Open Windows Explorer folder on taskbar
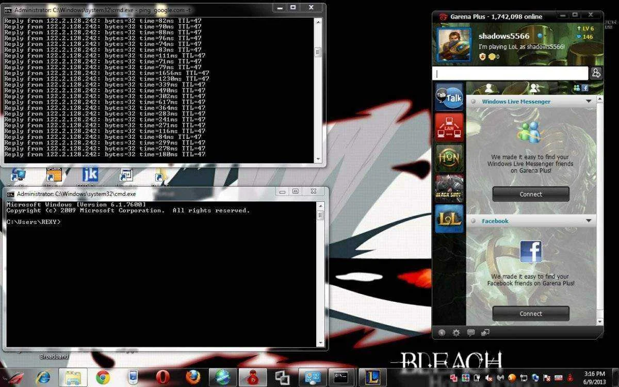 point(73,378)
